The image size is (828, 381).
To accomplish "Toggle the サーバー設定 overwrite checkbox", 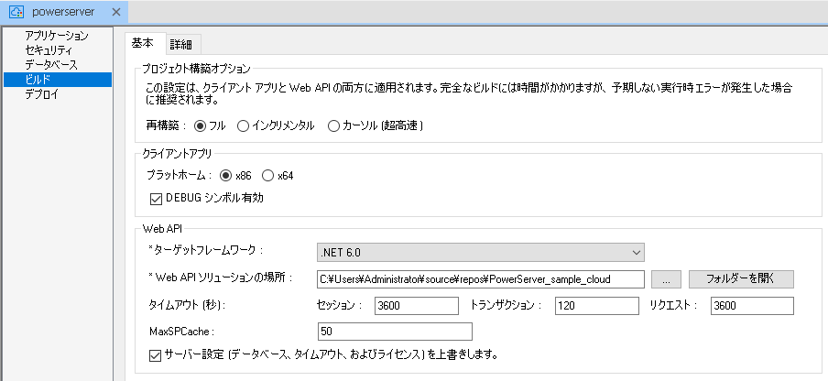I will tap(154, 354).
